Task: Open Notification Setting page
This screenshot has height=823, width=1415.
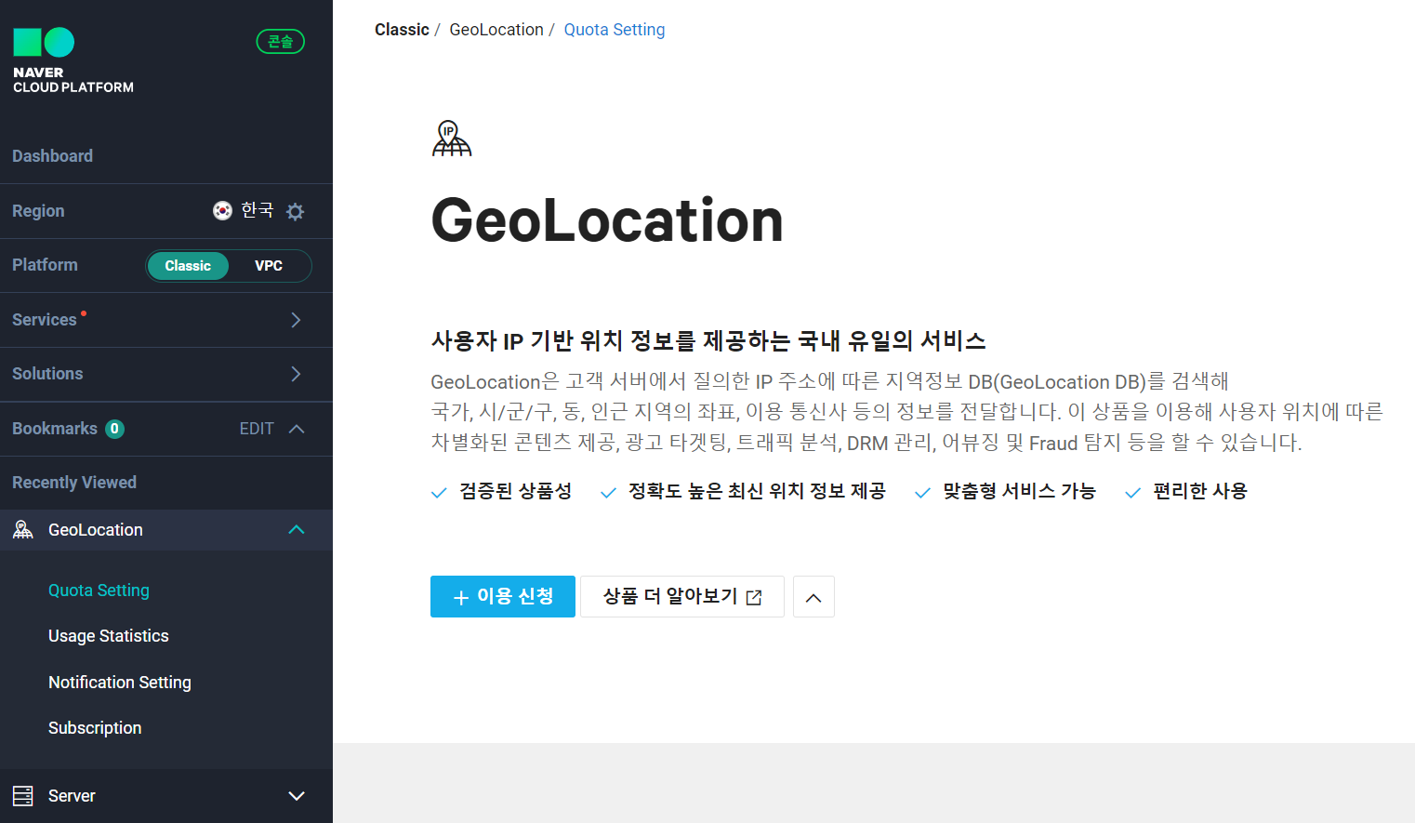Action: (x=120, y=683)
